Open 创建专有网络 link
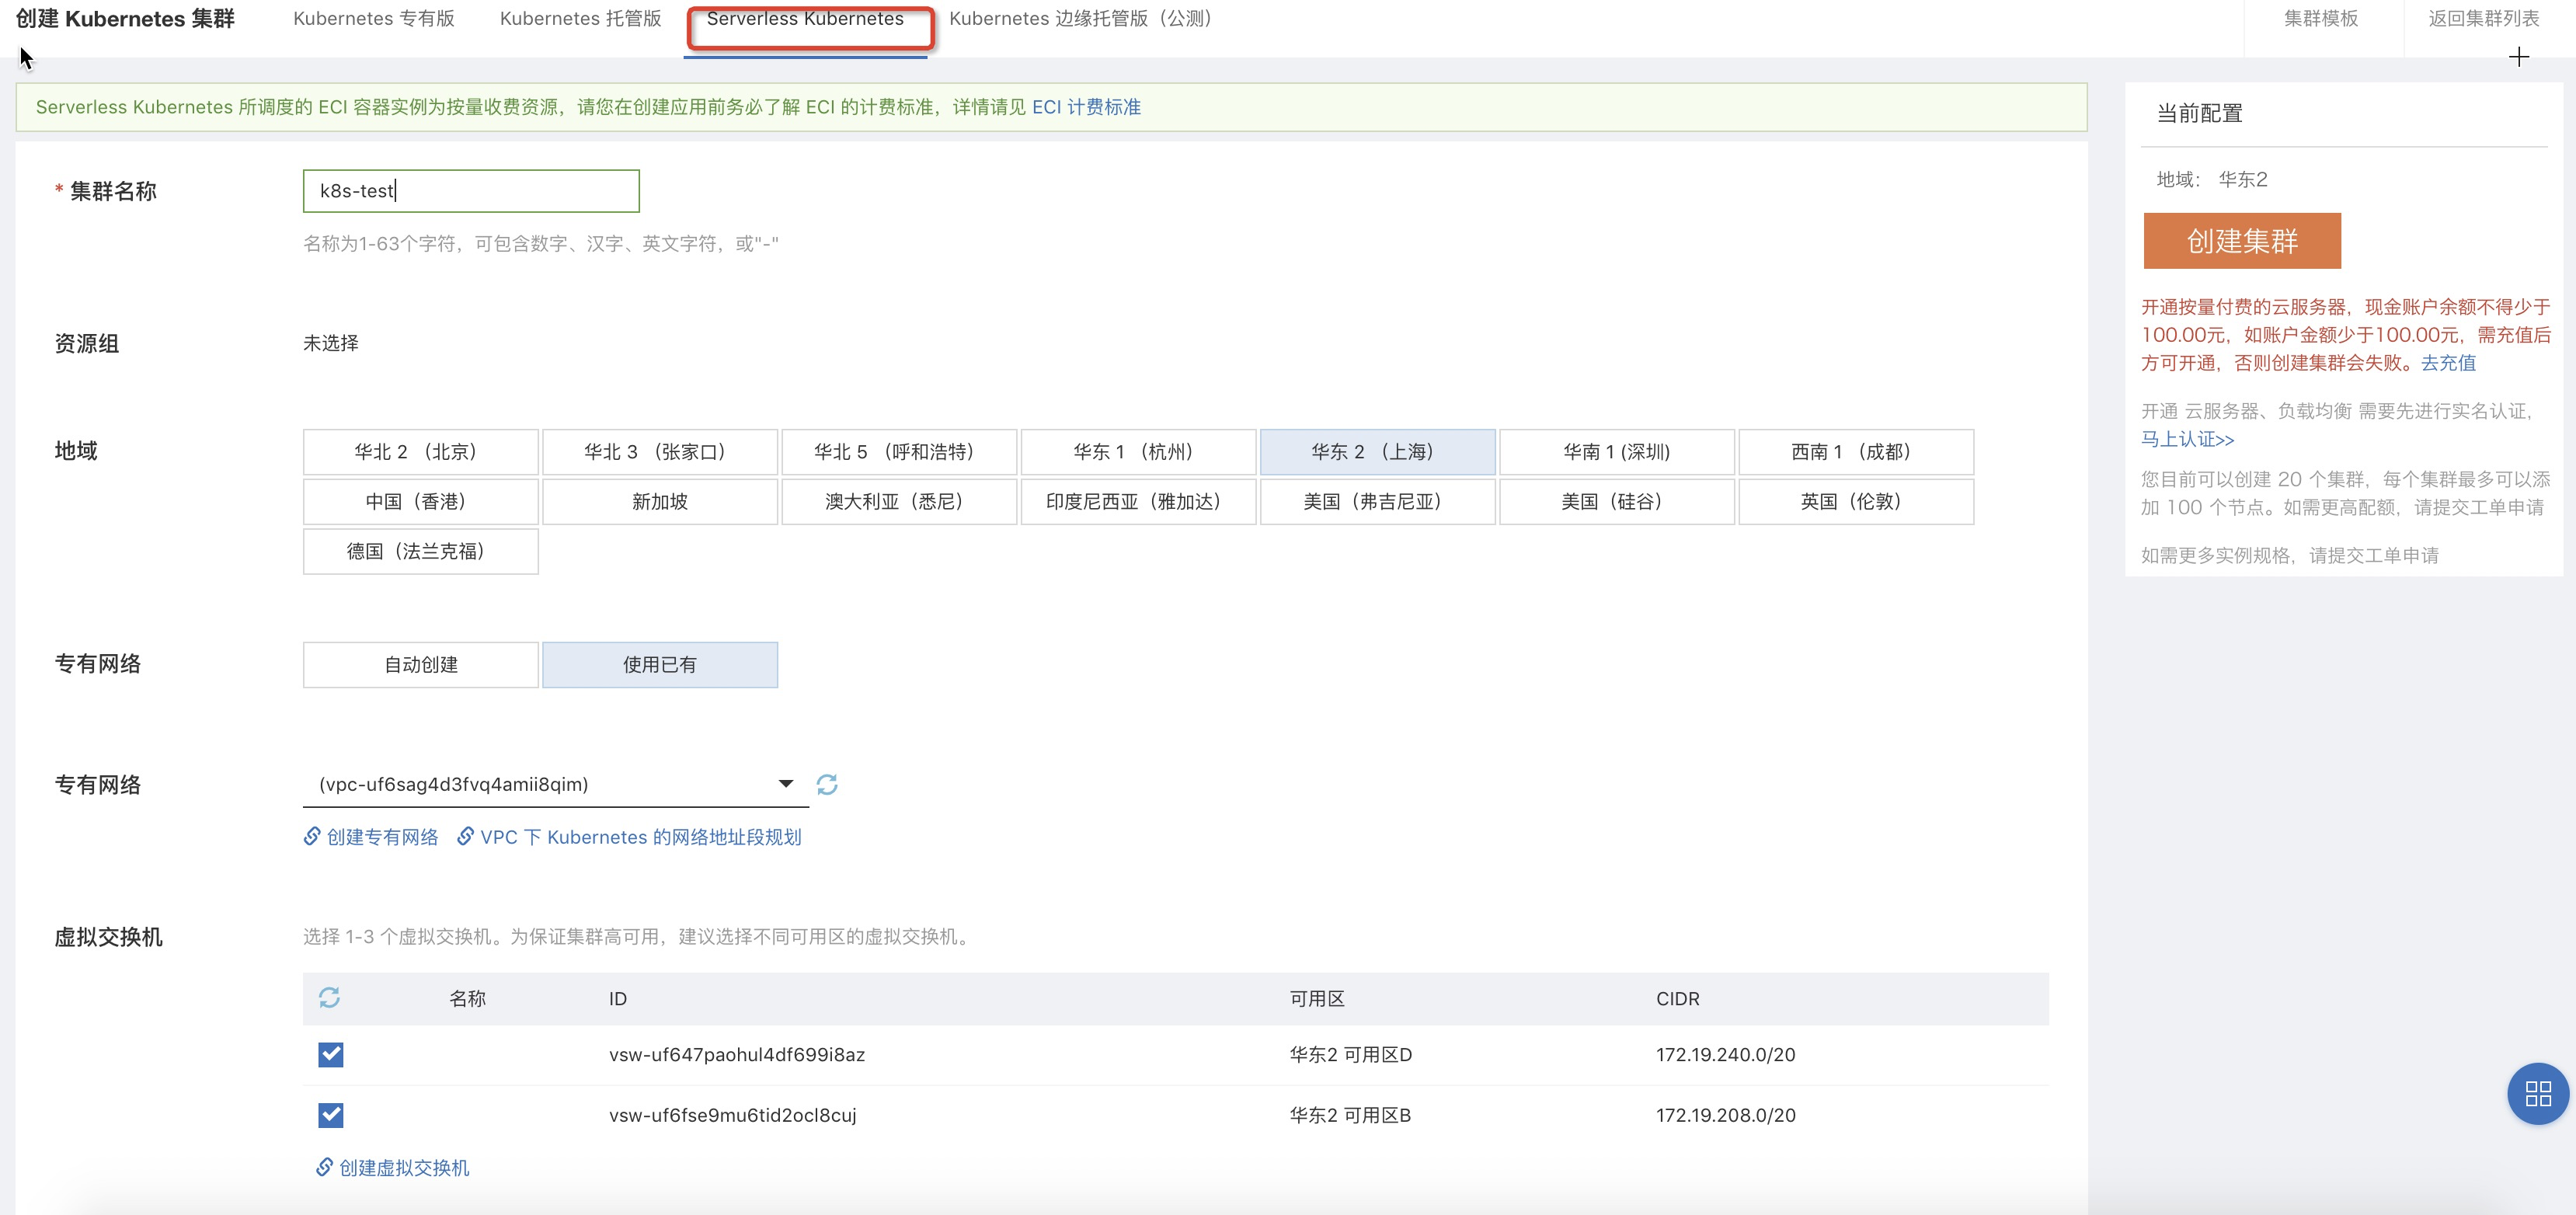 [371, 837]
